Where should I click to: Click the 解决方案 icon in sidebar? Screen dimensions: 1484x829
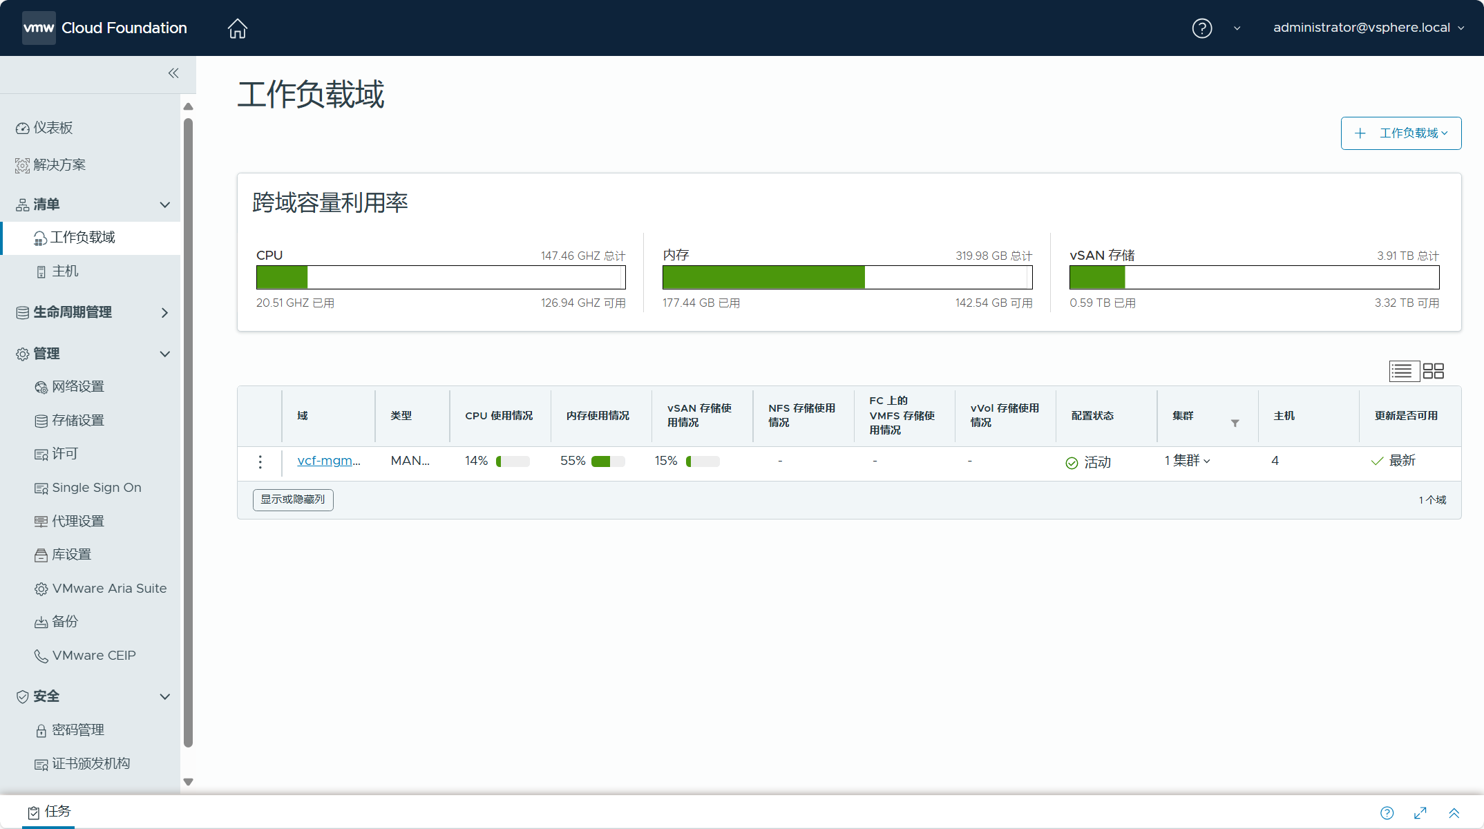(x=23, y=166)
